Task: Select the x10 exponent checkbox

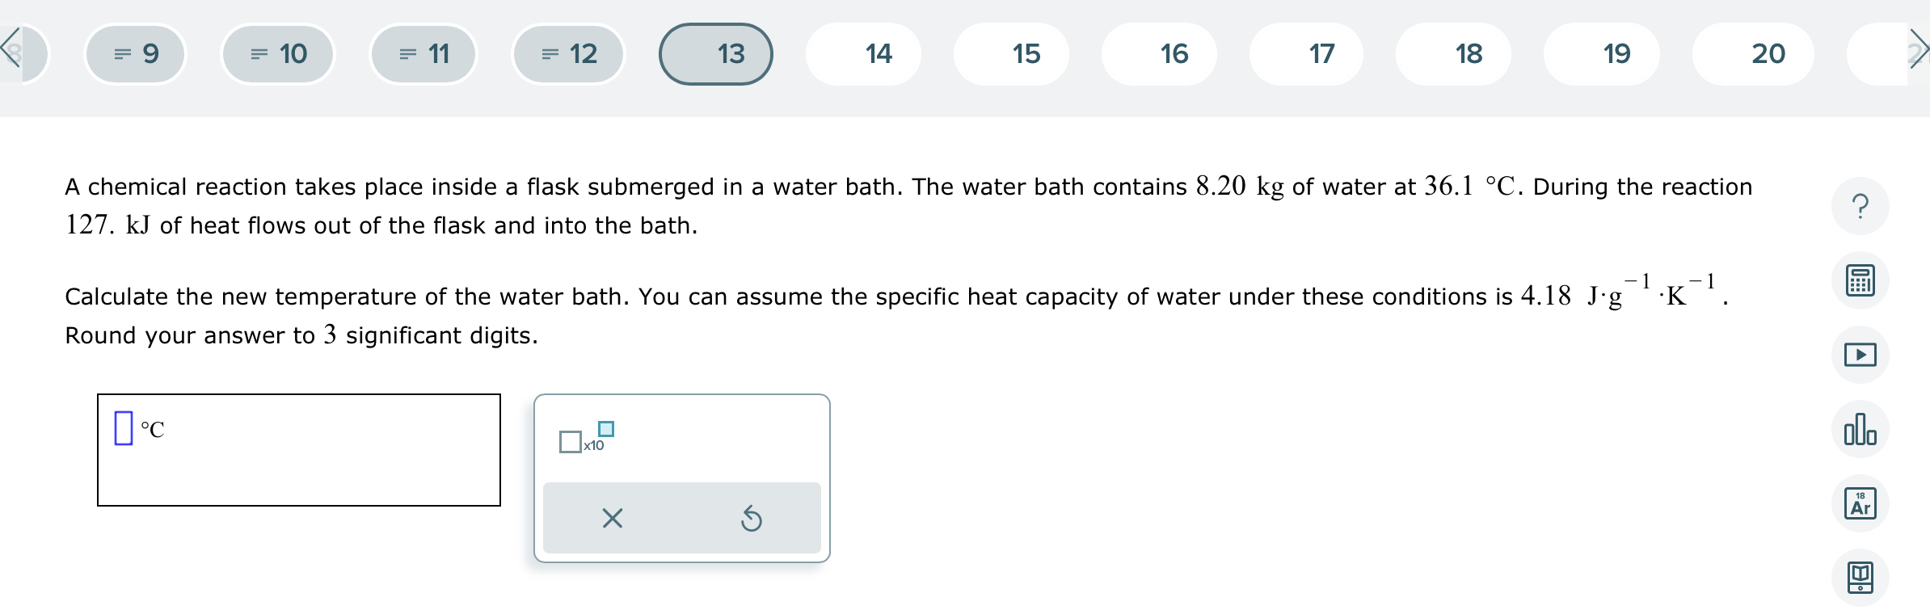Action: coord(571,443)
